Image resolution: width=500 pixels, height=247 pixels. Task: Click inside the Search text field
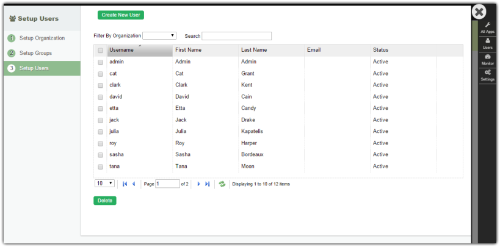tap(236, 36)
